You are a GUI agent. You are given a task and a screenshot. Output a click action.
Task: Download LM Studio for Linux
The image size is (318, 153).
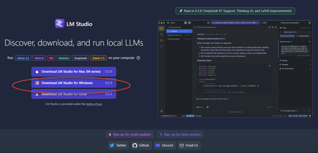tap(74, 94)
